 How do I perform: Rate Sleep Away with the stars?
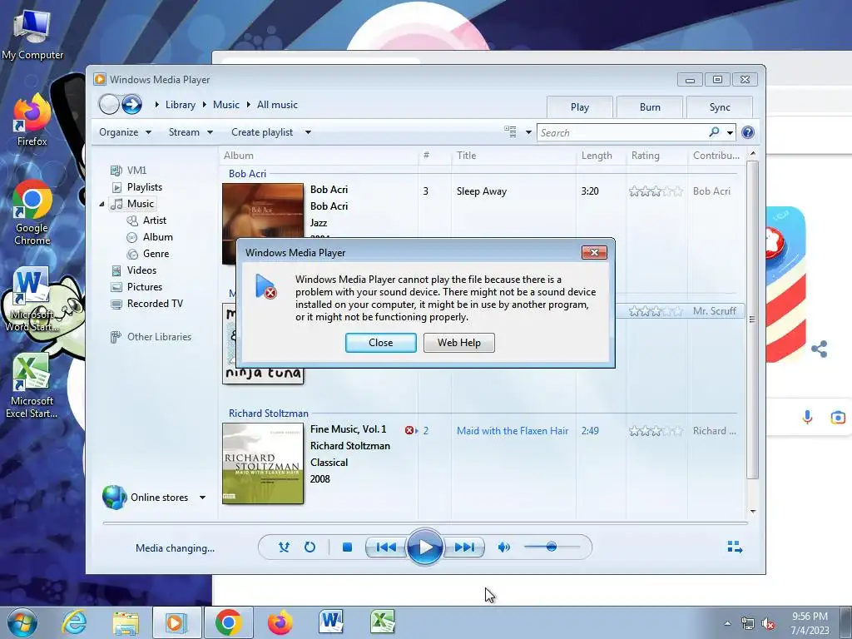(x=656, y=191)
